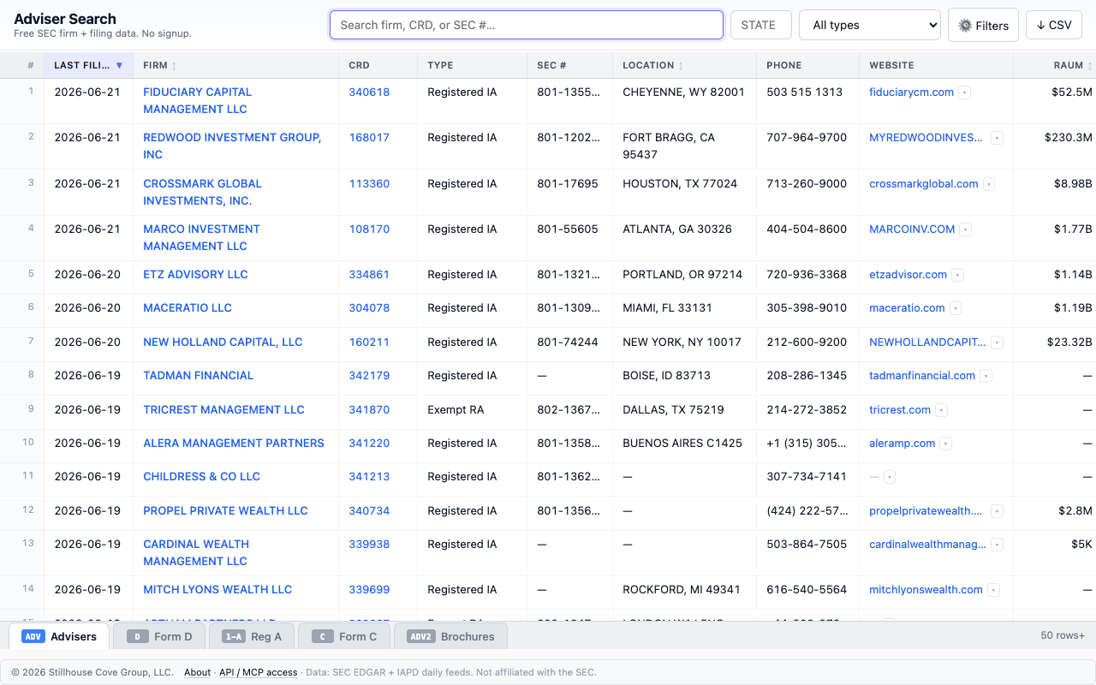1096x685 pixels.
Task: Expand website menu for MYREDWOODINVES...
Action: click(x=997, y=138)
